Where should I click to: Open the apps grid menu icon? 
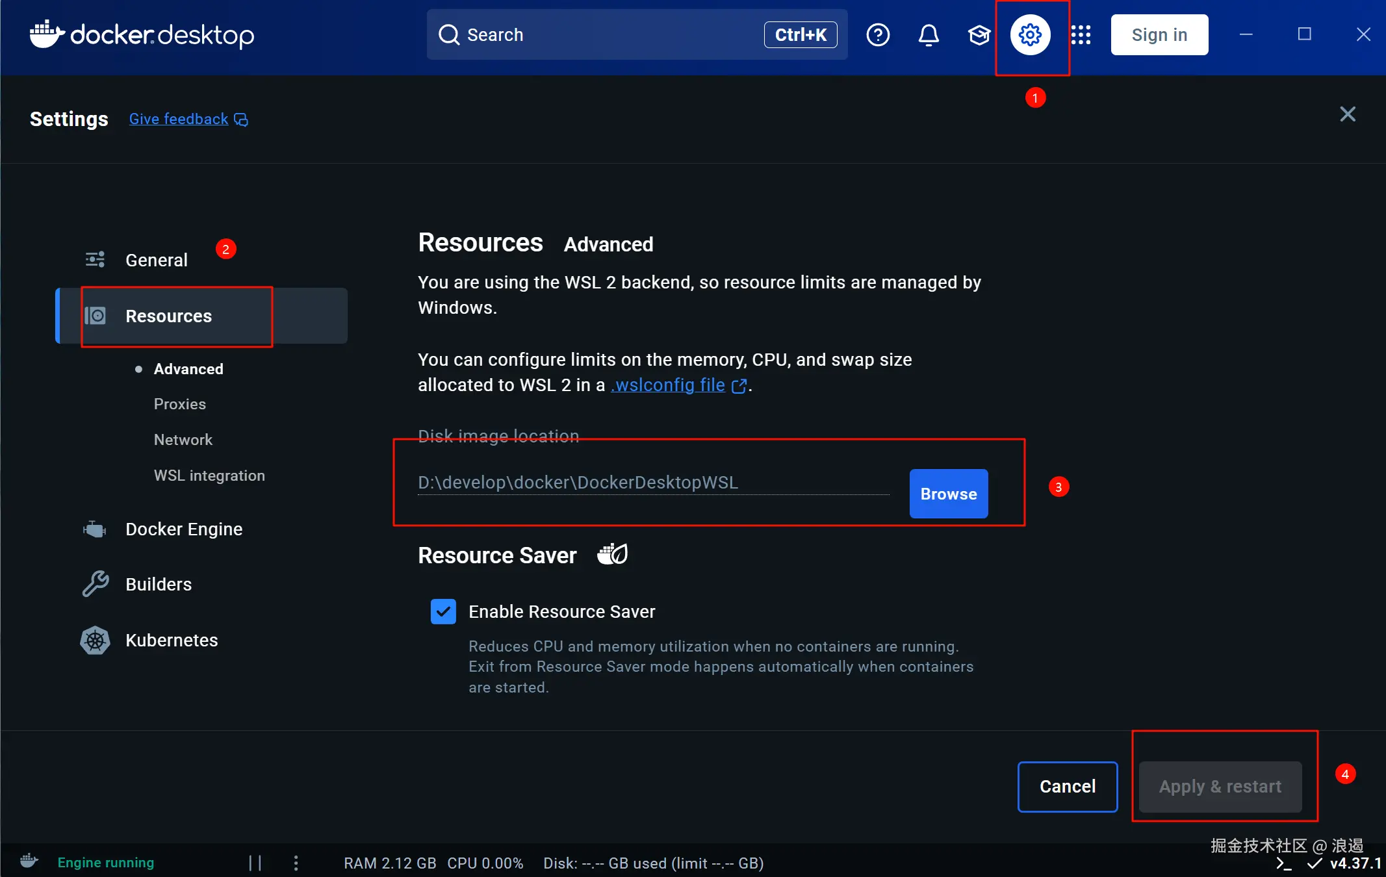1081,34
